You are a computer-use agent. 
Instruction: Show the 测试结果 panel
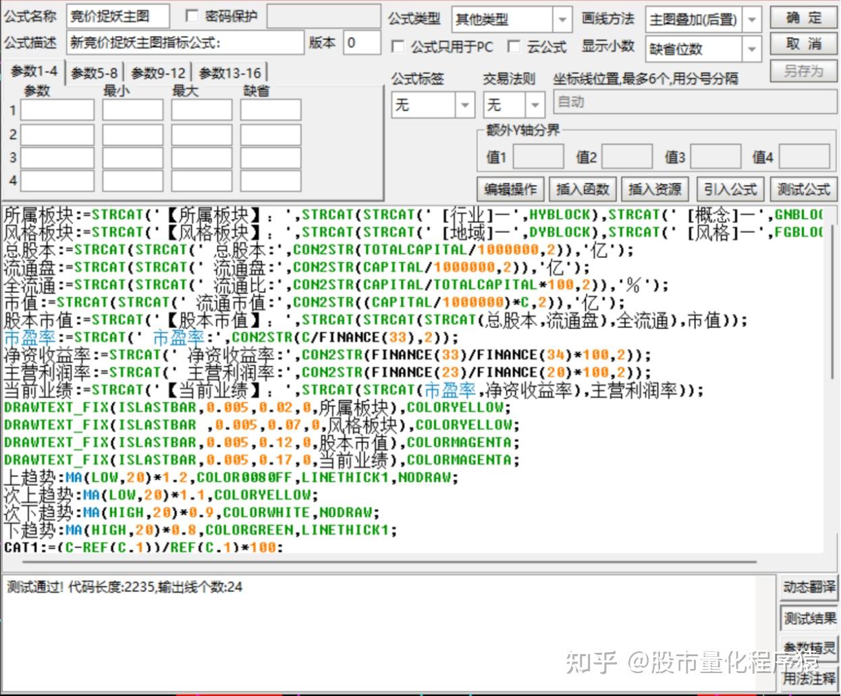pos(809,618)
